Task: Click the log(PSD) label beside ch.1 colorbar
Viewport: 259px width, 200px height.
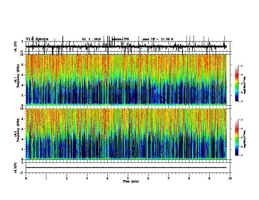Action: [x=245, y=85]
